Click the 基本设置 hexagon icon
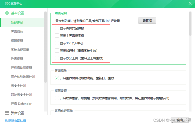This screenshot has width=195, height=125. click(7, 13)
